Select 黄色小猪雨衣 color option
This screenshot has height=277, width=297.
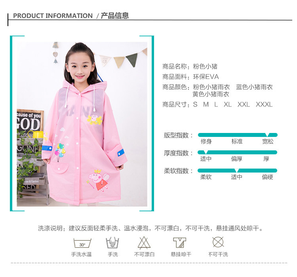tap(211, 94)
